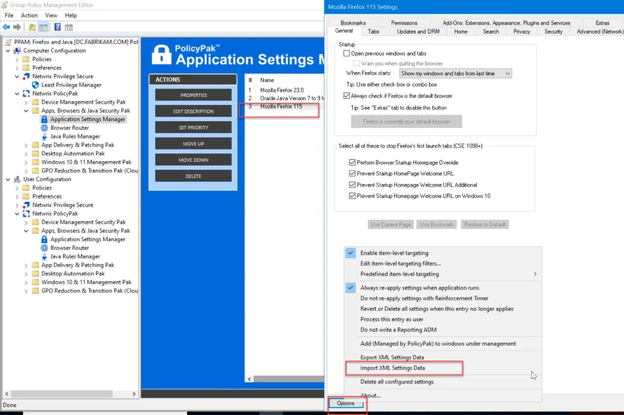Click Java Rules Manager icon under Computer Configuration
The height and width of the screenshot is (415, 624).
(x=44, y=136)
